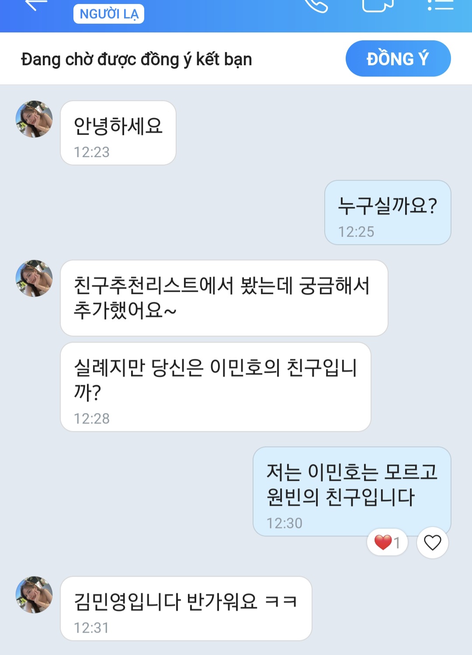Select the 안녕하세요 message bubble
The image size is (472, 655).
(x=118, y=133)
